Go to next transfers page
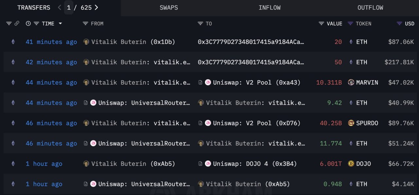 [96, 8]
